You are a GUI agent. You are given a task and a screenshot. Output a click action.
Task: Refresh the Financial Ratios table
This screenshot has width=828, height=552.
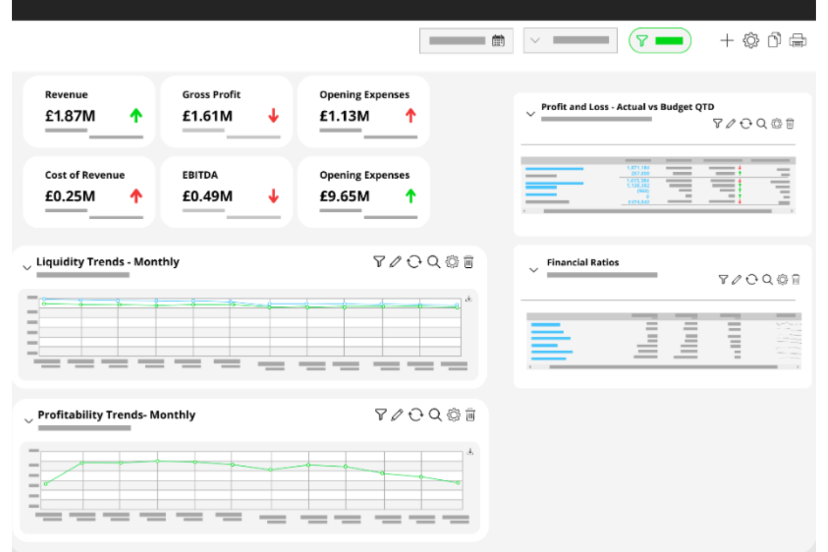[751, 280]
